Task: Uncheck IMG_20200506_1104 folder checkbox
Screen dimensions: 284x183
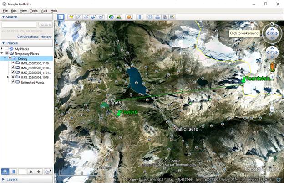Action: click(13, 72)
